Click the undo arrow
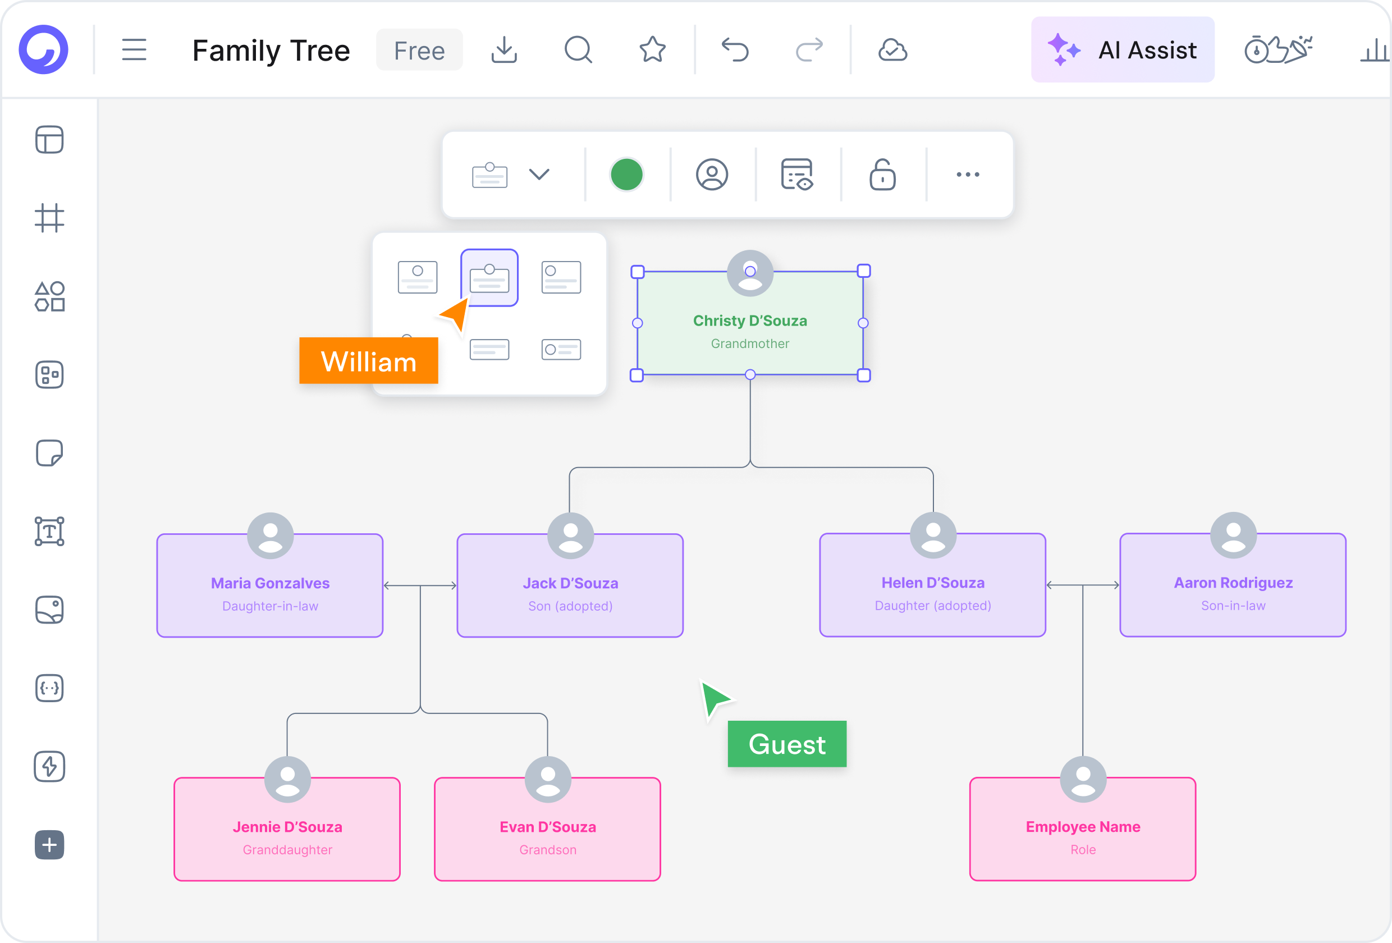 735,50
